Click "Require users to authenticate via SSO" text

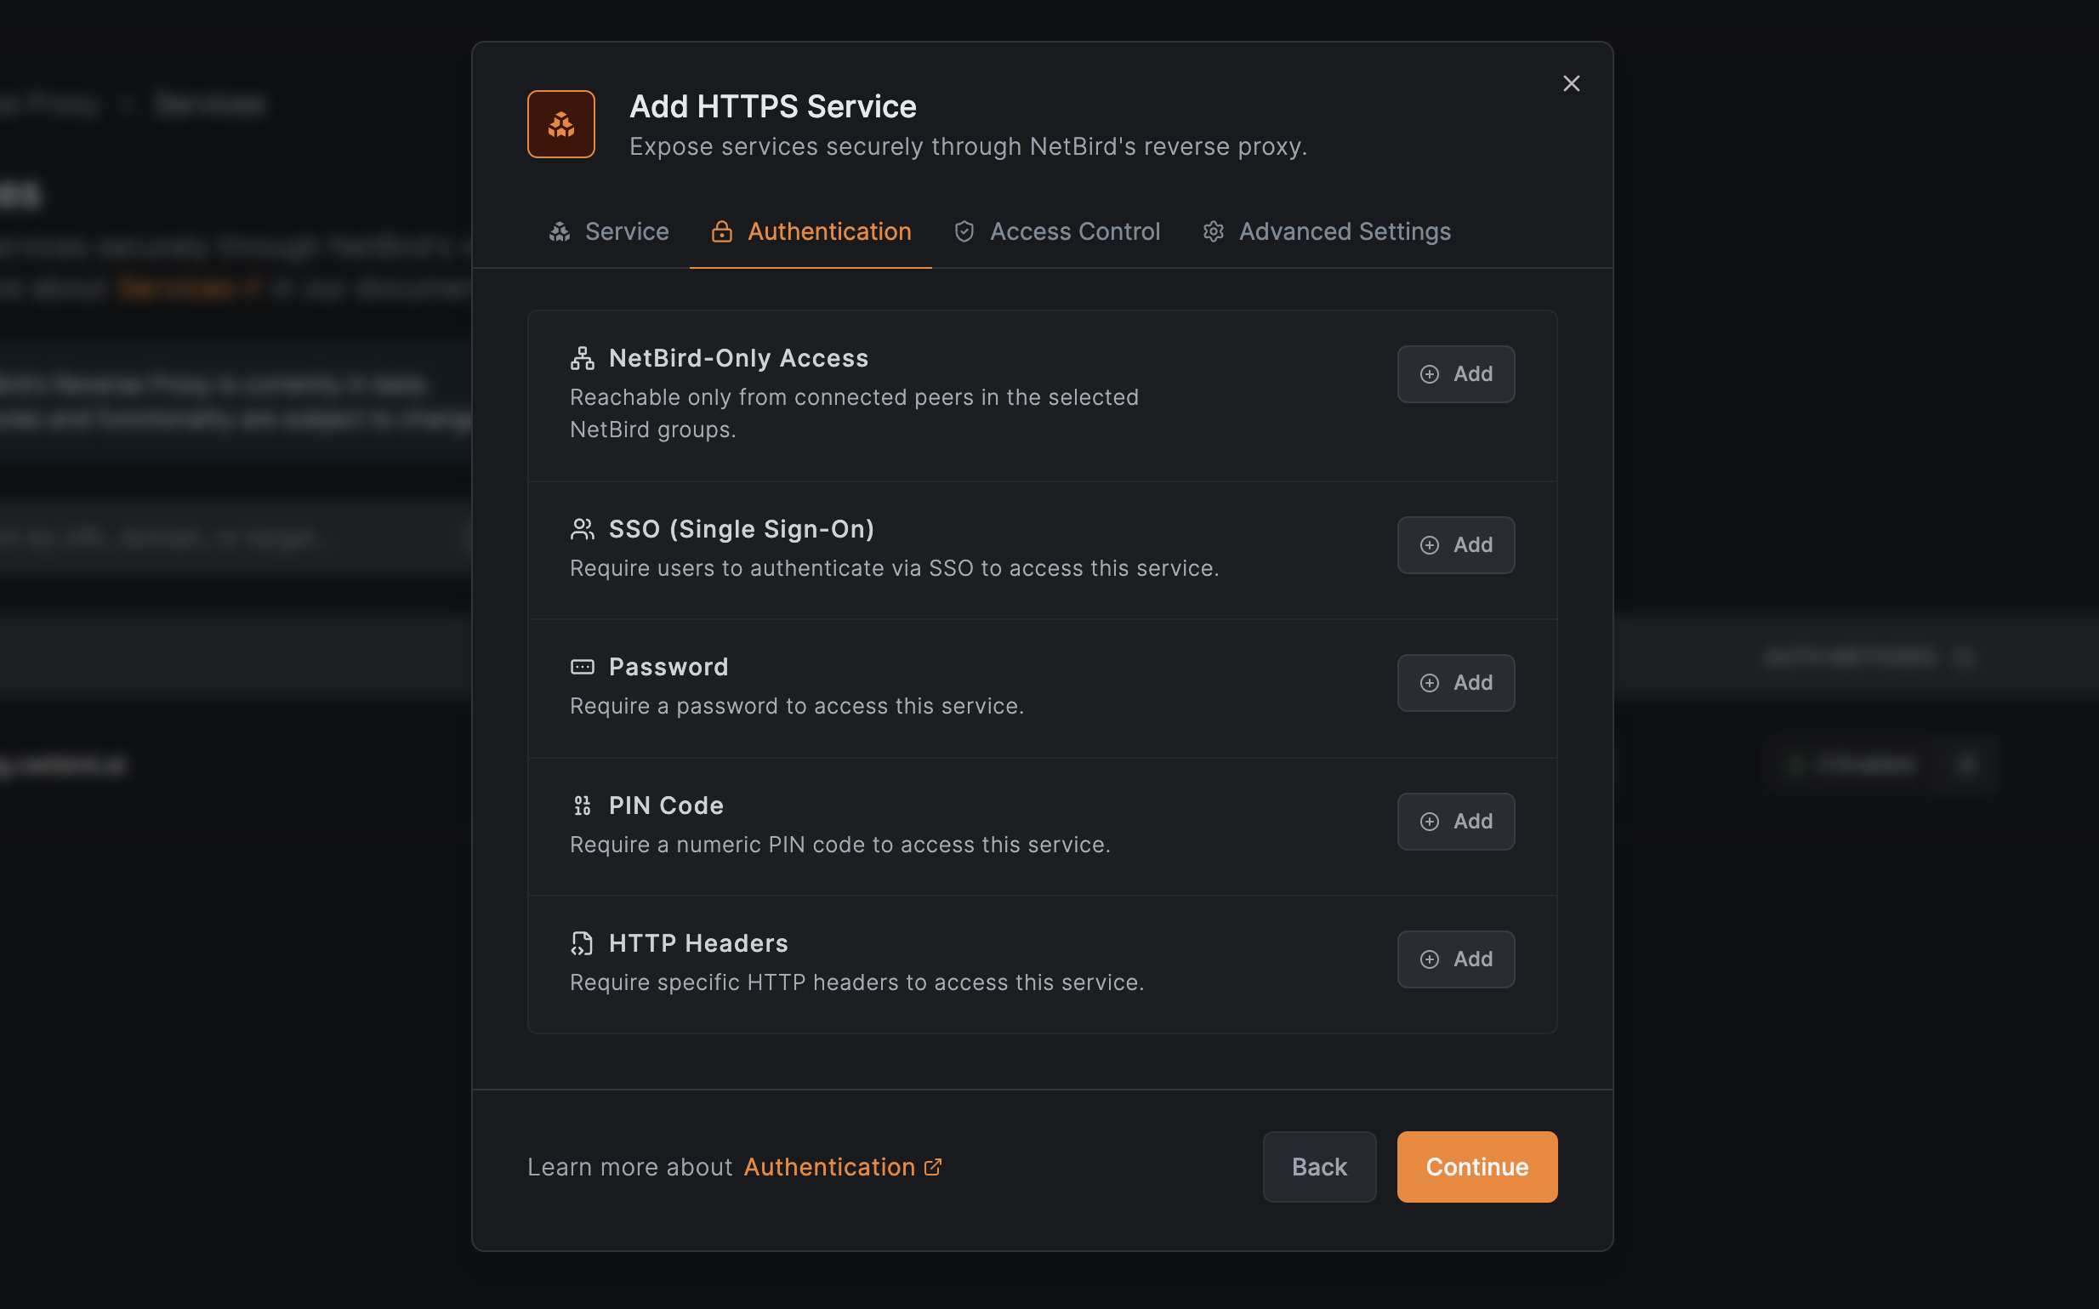(x=894, y=568)
